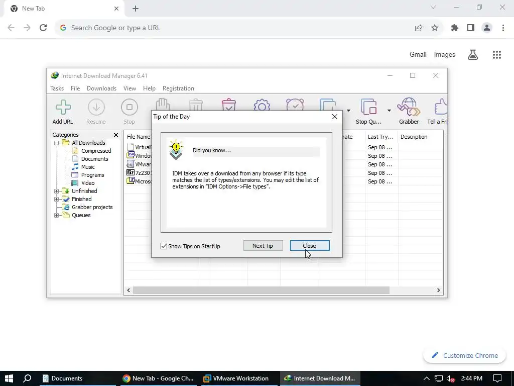This screenshot has width=514, height=386.
Task: Open the Registration menu
Action: coord(178,88)
